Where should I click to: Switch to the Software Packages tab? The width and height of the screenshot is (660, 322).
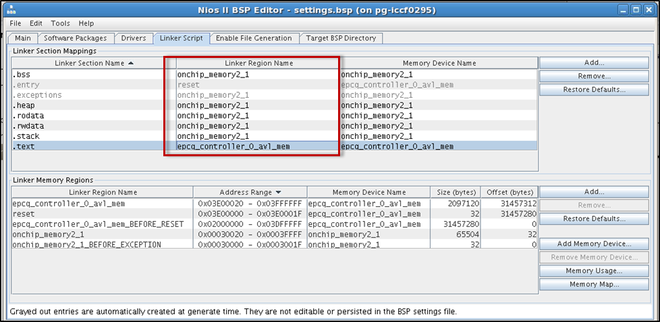(76, 38)
